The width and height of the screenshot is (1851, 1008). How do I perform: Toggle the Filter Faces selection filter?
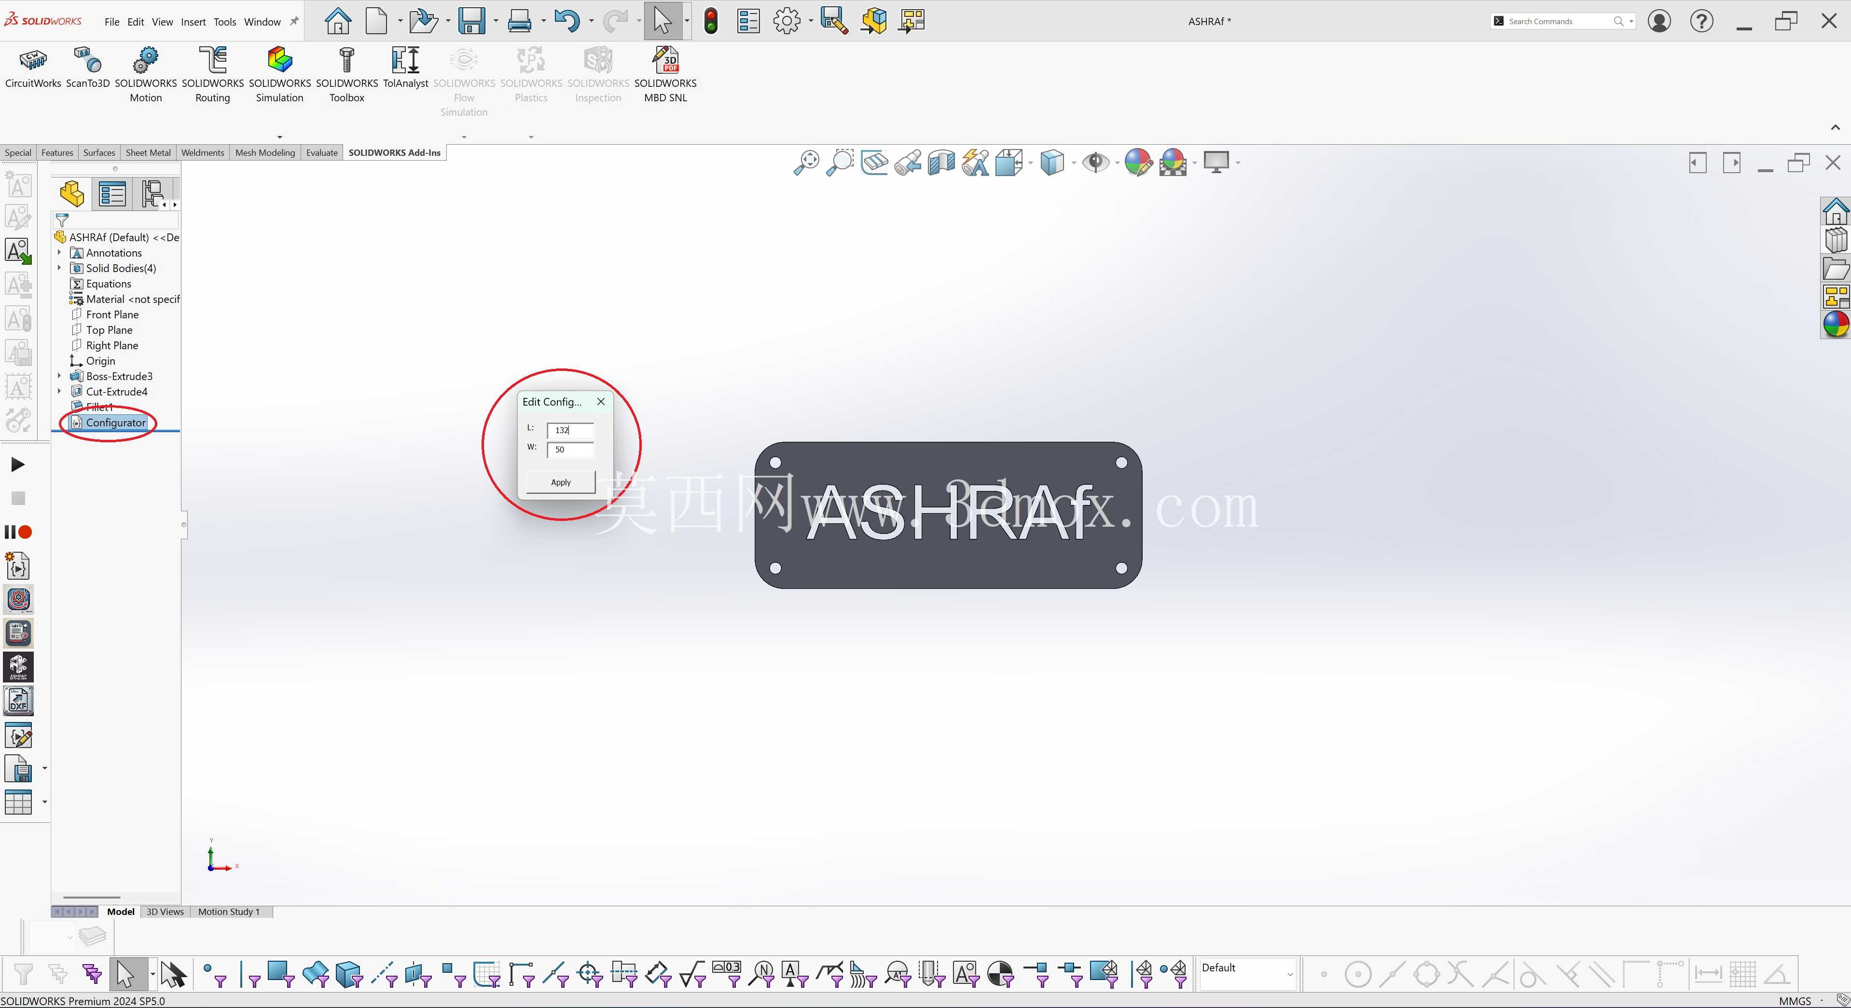(x=281, y=974)
